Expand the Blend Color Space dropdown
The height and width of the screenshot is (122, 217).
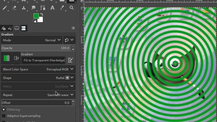coord(38,69)
